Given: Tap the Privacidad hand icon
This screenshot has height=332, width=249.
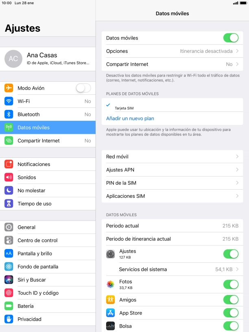Looking at the screenshot, I should [9, 319].
